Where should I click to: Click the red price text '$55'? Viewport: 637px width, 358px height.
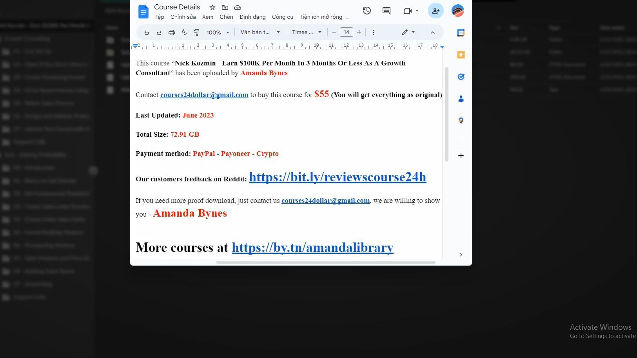coord(321,94)
